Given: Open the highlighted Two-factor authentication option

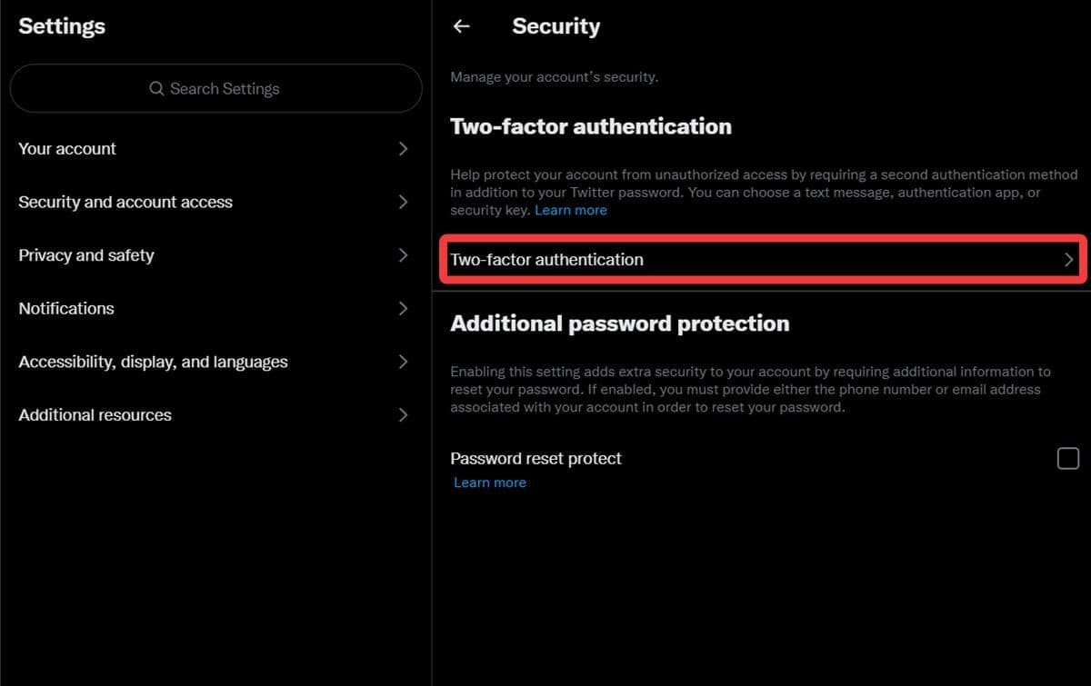Looking at the screenshot, I should (547, 260).
